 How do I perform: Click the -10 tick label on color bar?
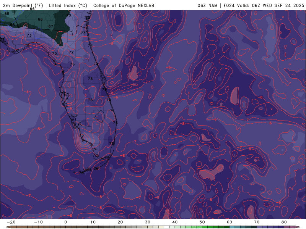pos(38,222)
